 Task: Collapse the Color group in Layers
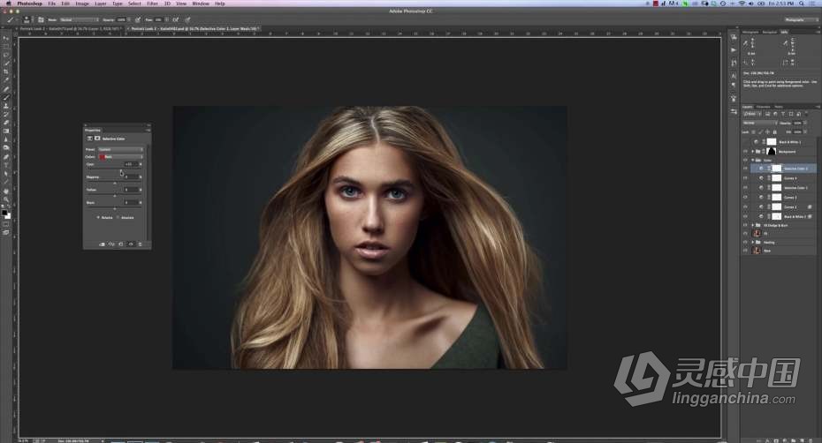click(x=752, y=161)
